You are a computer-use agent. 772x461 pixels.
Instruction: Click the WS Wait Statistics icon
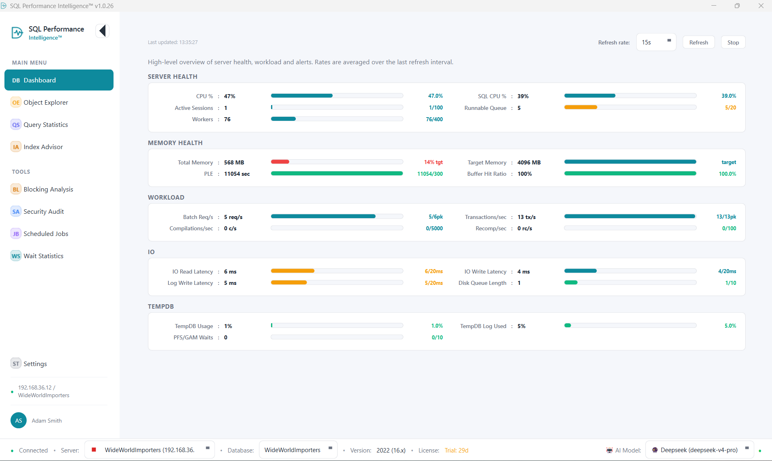(16, 256)
